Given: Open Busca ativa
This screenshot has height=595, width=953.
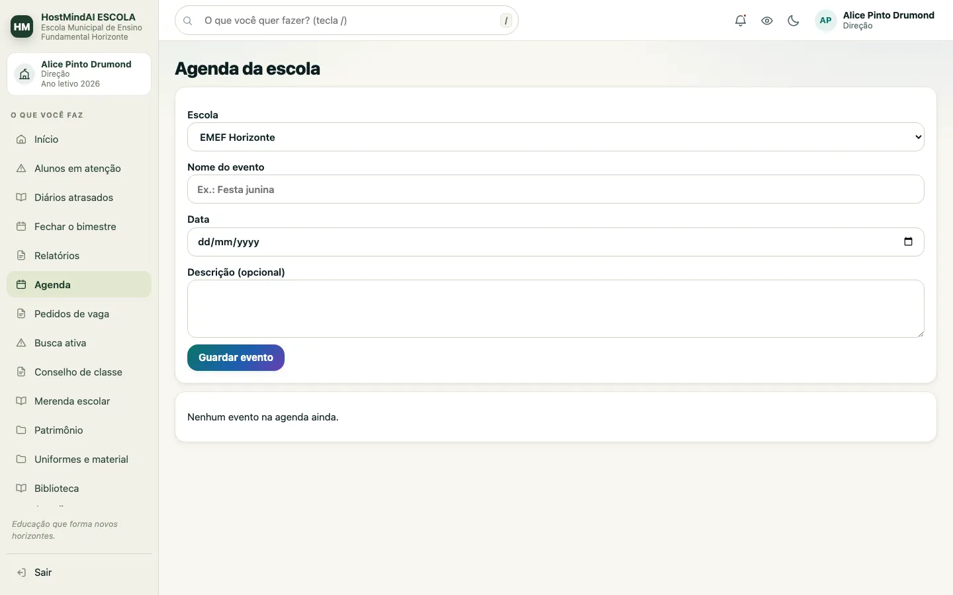Looking at the screenshot, I should click(79, 343).
